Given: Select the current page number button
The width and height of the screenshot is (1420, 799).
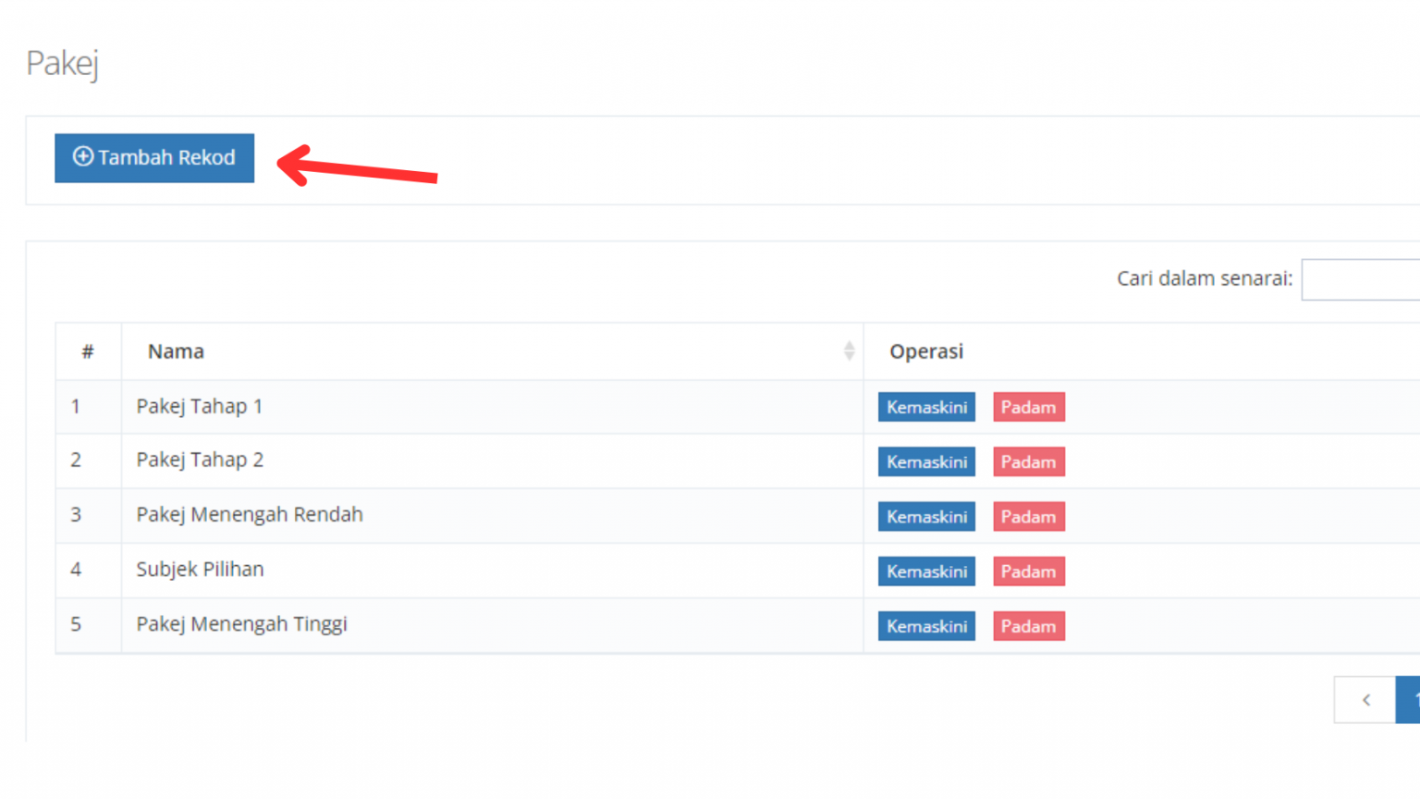Looking at the screenshot, I should 1410,700.
